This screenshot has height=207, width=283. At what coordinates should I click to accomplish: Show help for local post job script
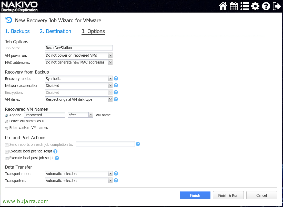click(x=57, y=158)
